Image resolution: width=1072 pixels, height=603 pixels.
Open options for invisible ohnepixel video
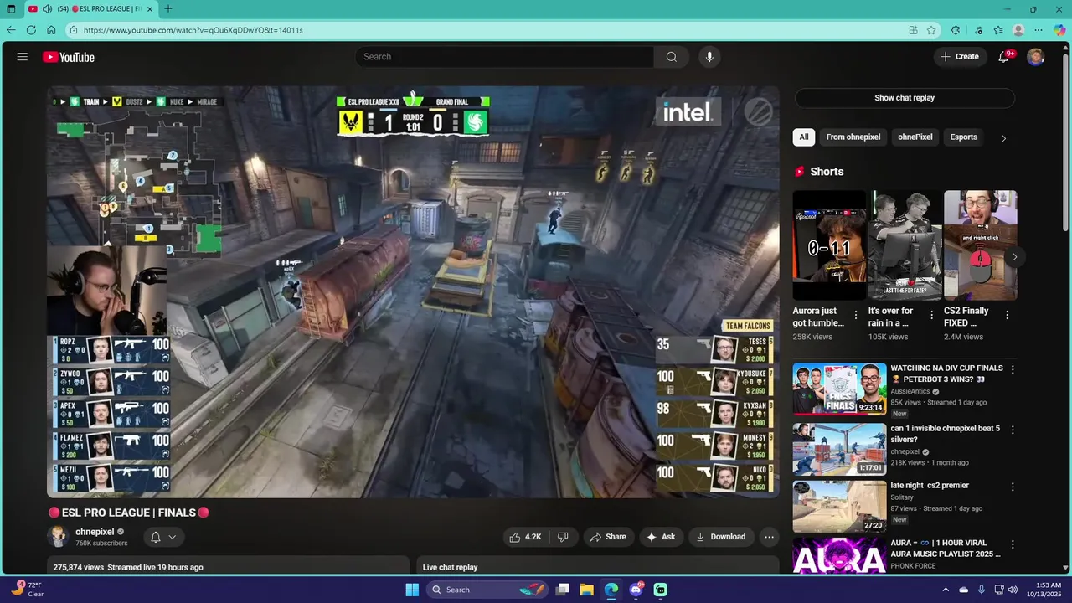[1013, 430]
